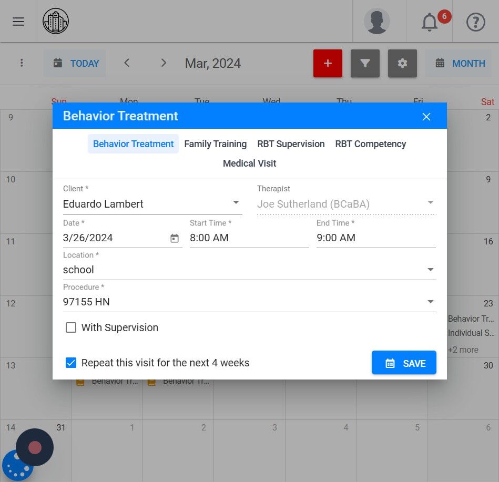499x482 pixels.
Task: Expand the Procedure dropdown 97155 HN
Action: point(249,302)
